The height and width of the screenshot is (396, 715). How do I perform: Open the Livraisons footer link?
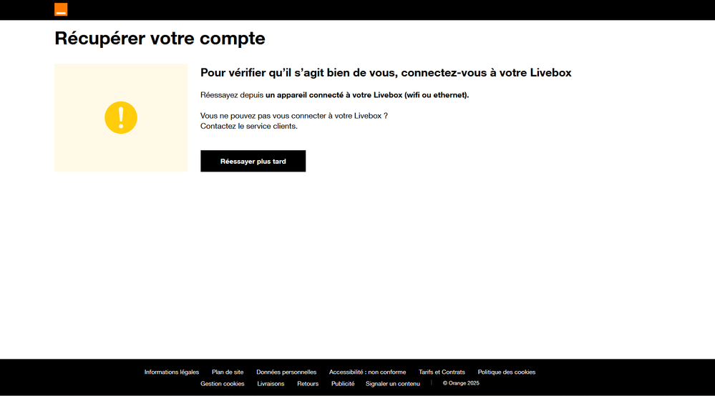(271, 384)
